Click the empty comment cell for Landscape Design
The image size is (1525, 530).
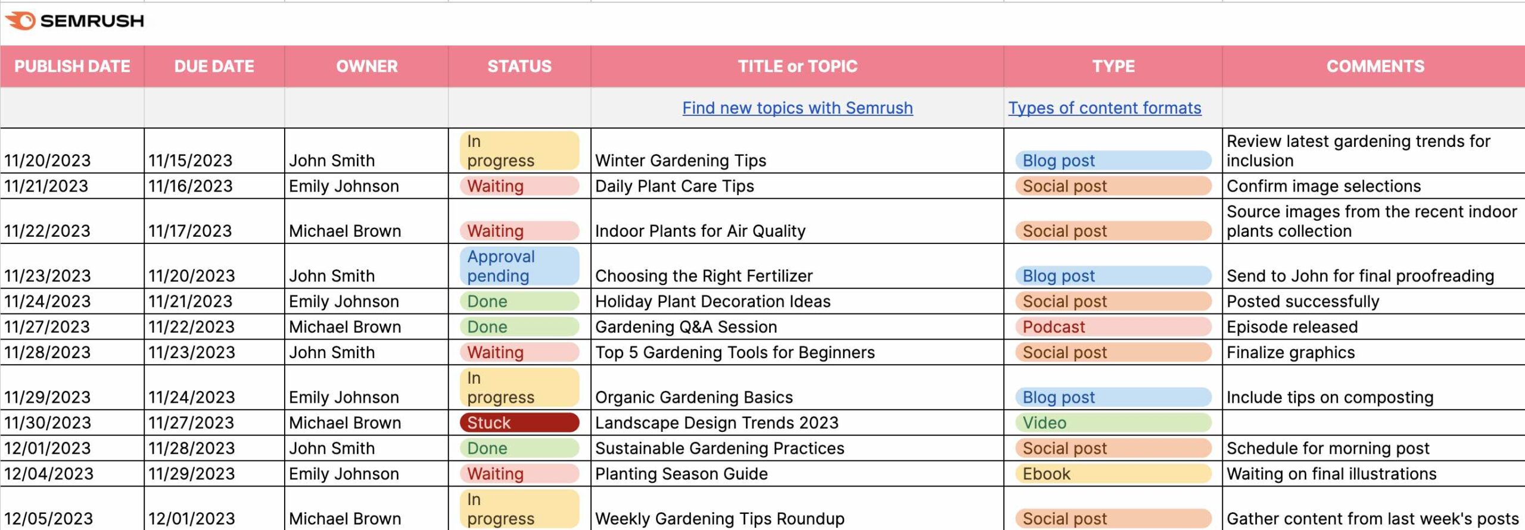(x=1373, y=422)
